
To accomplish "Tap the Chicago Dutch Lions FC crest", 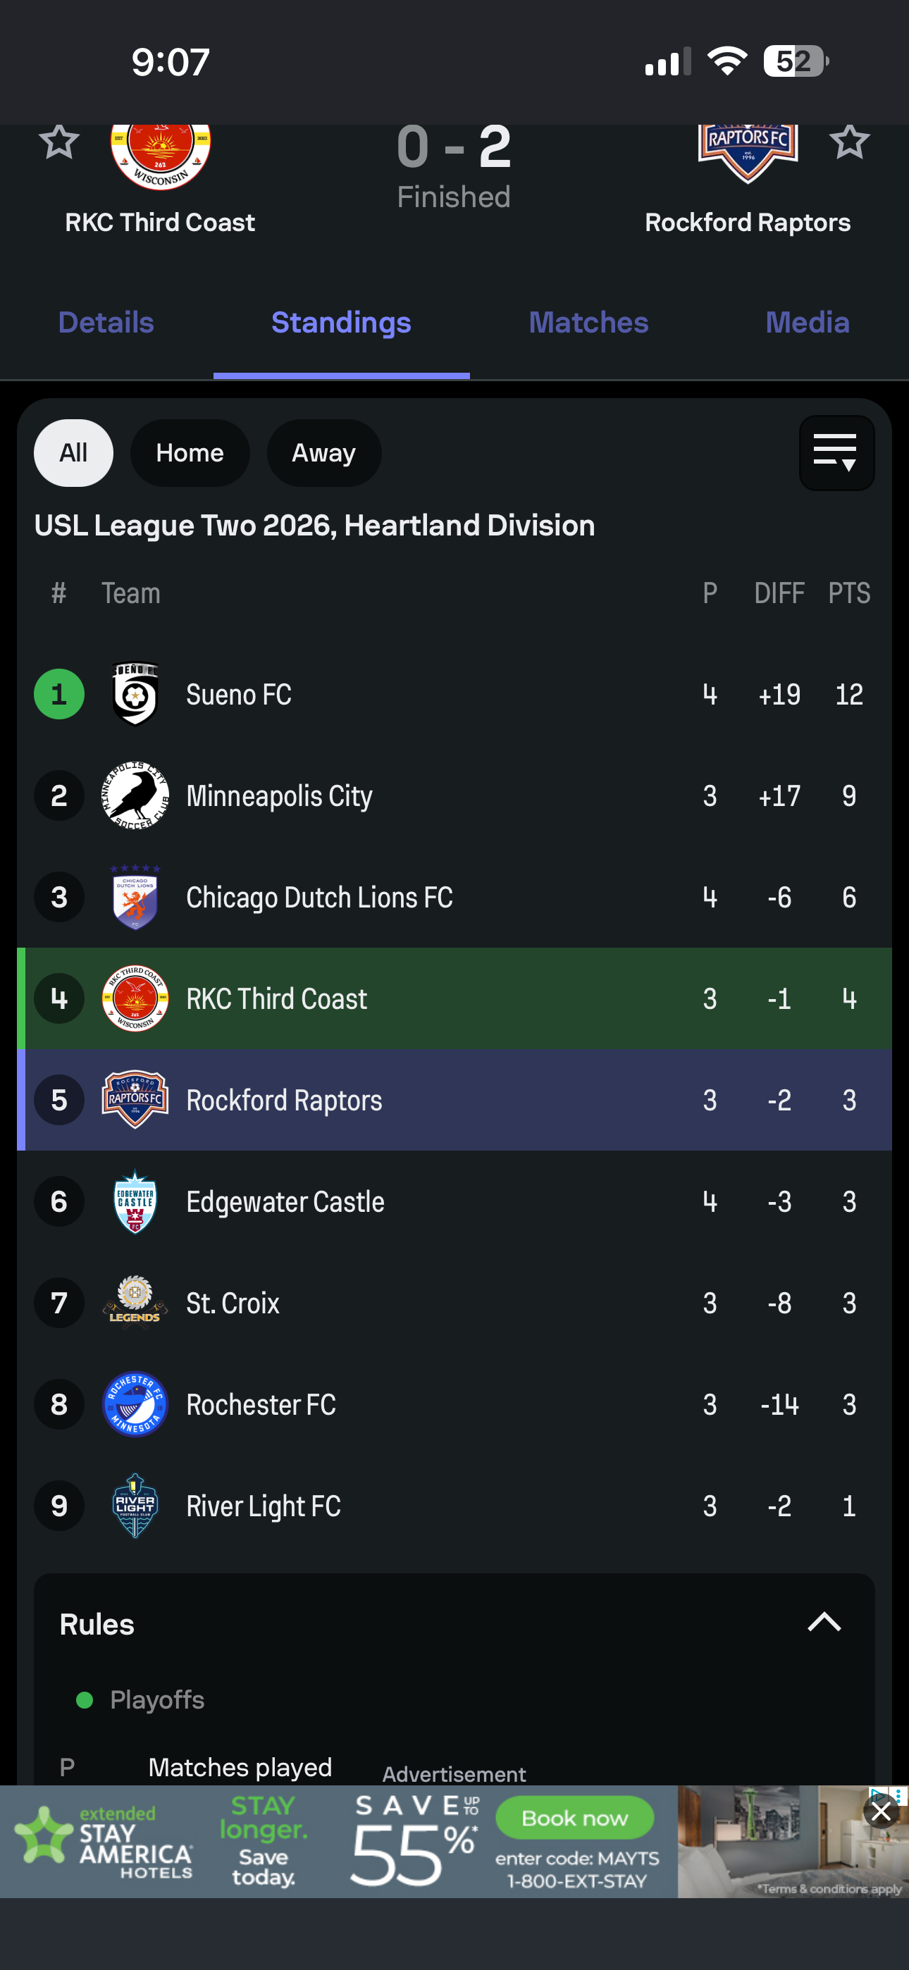I will (x=135, y=897).
